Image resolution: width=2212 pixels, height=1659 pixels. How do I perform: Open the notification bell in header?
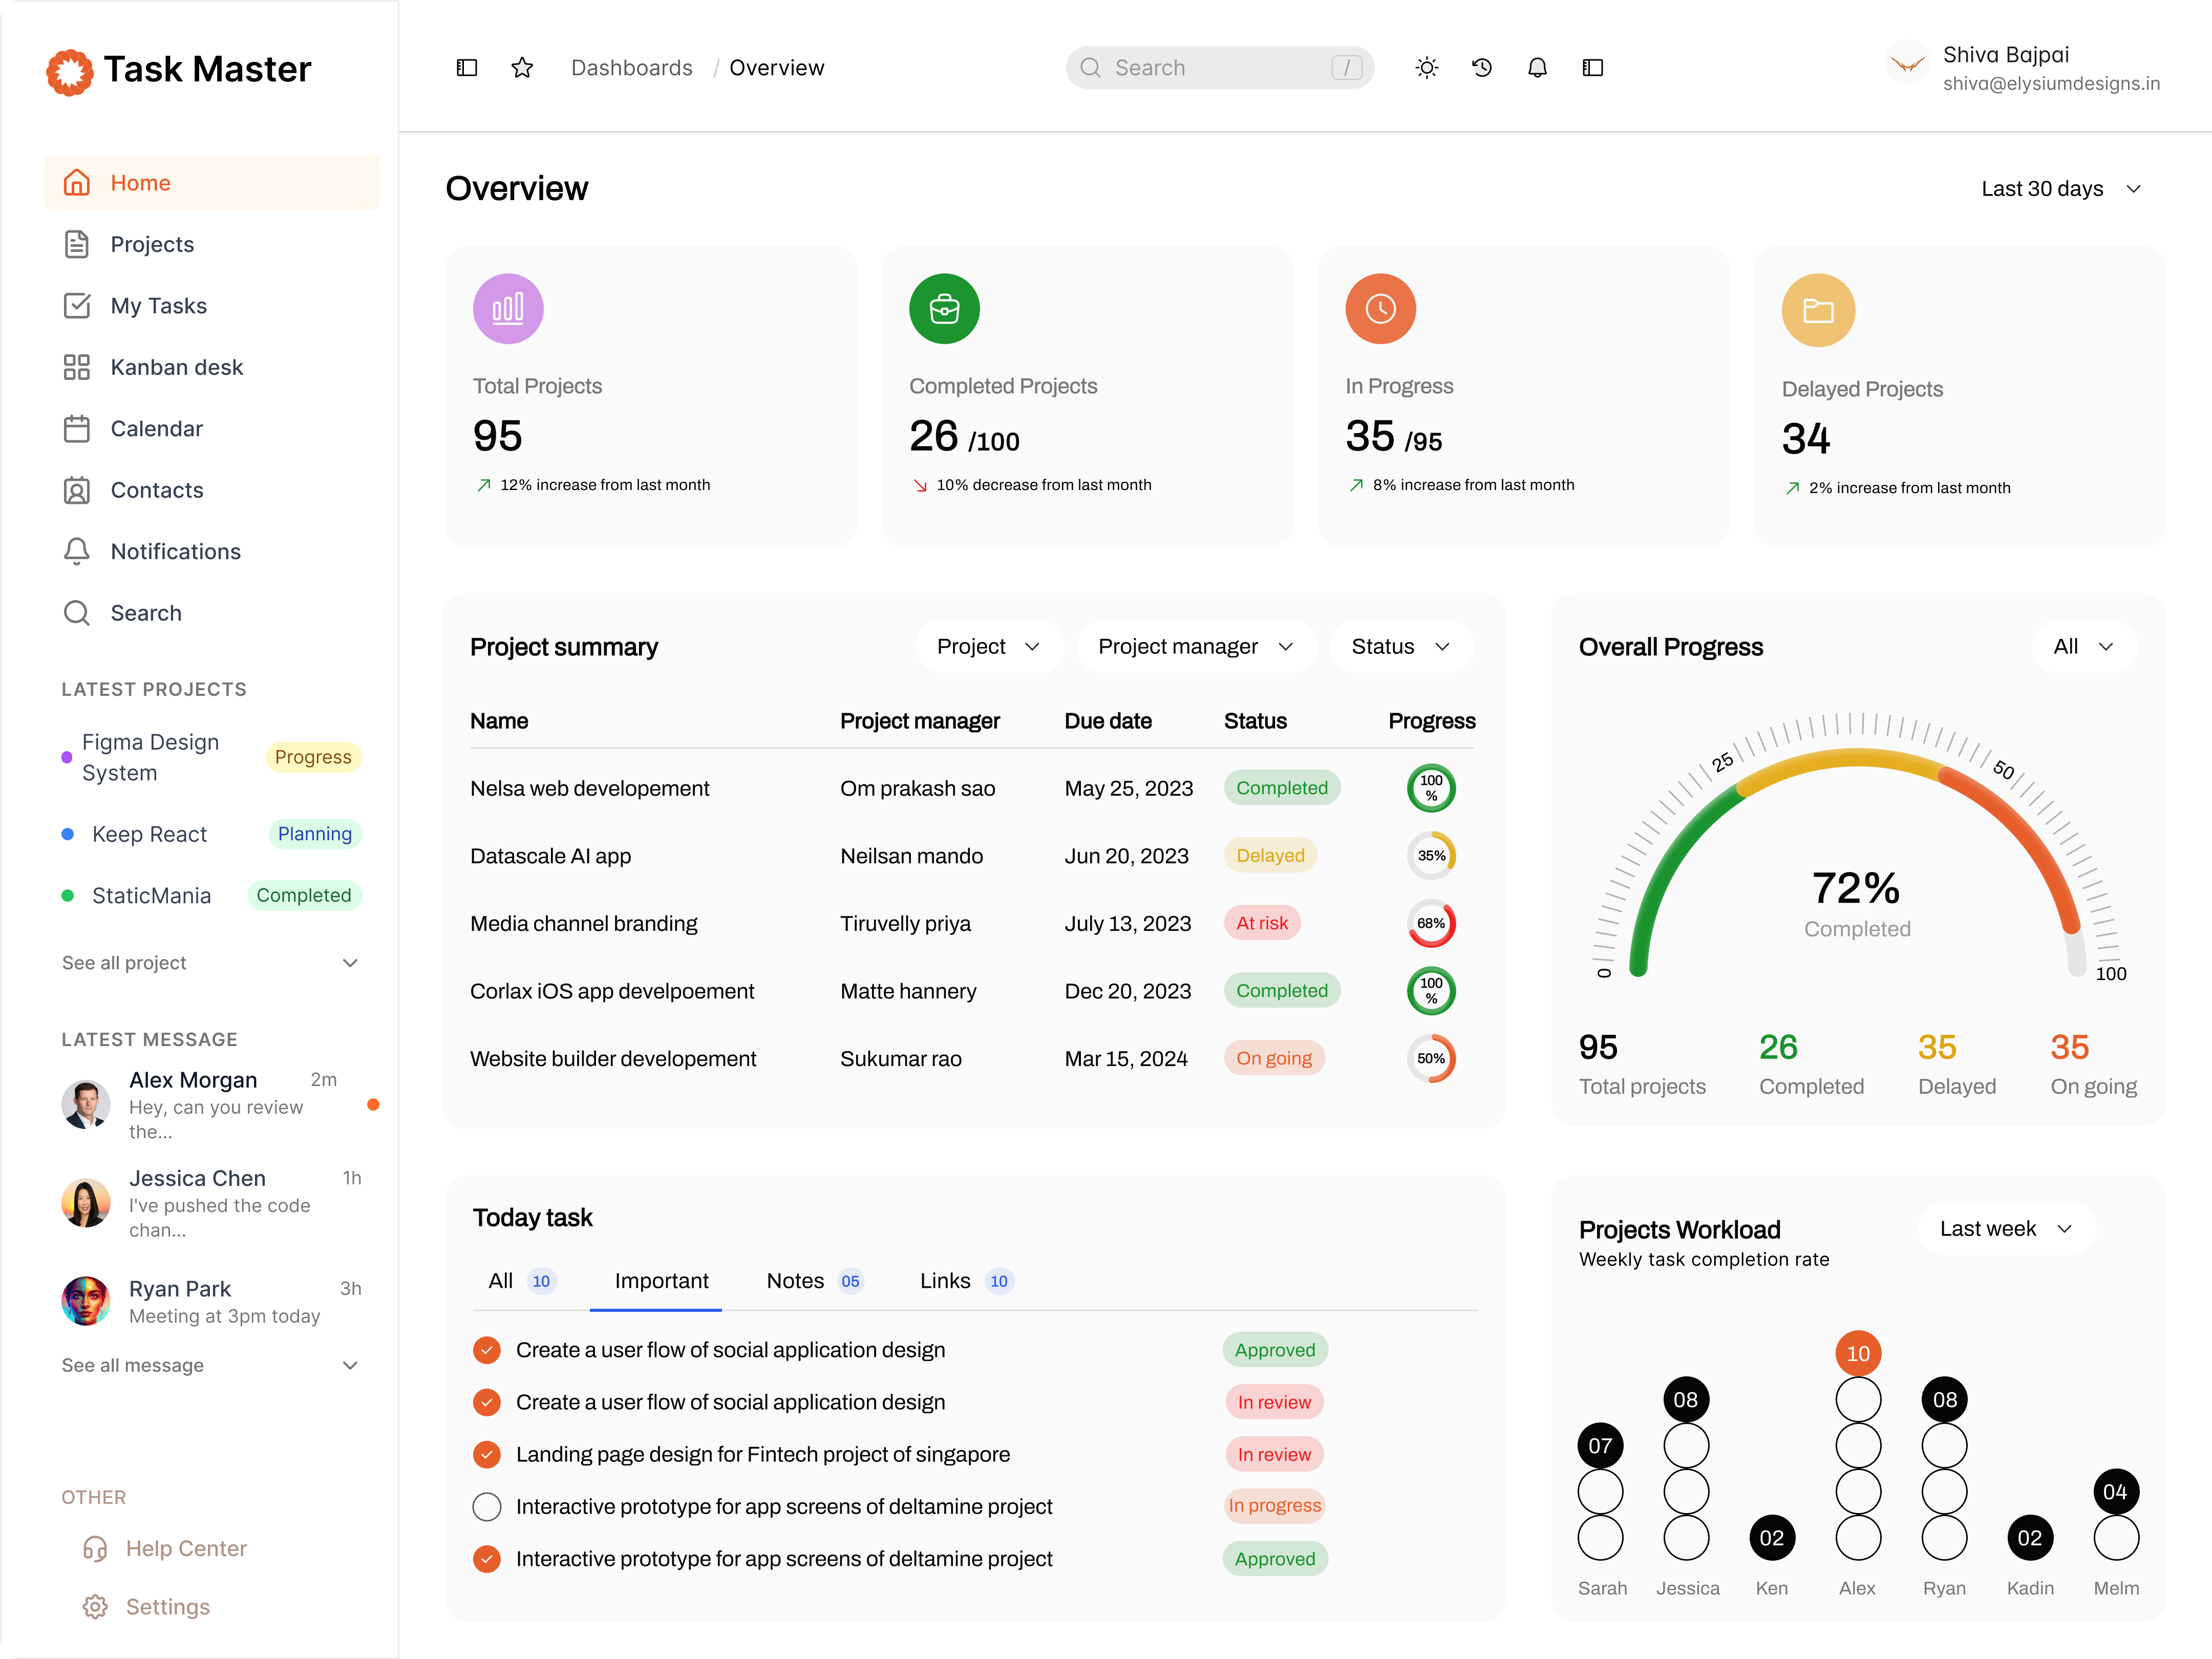click(x=1537, y=68)
